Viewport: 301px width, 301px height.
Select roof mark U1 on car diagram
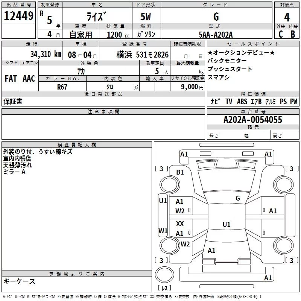(227, 224)
